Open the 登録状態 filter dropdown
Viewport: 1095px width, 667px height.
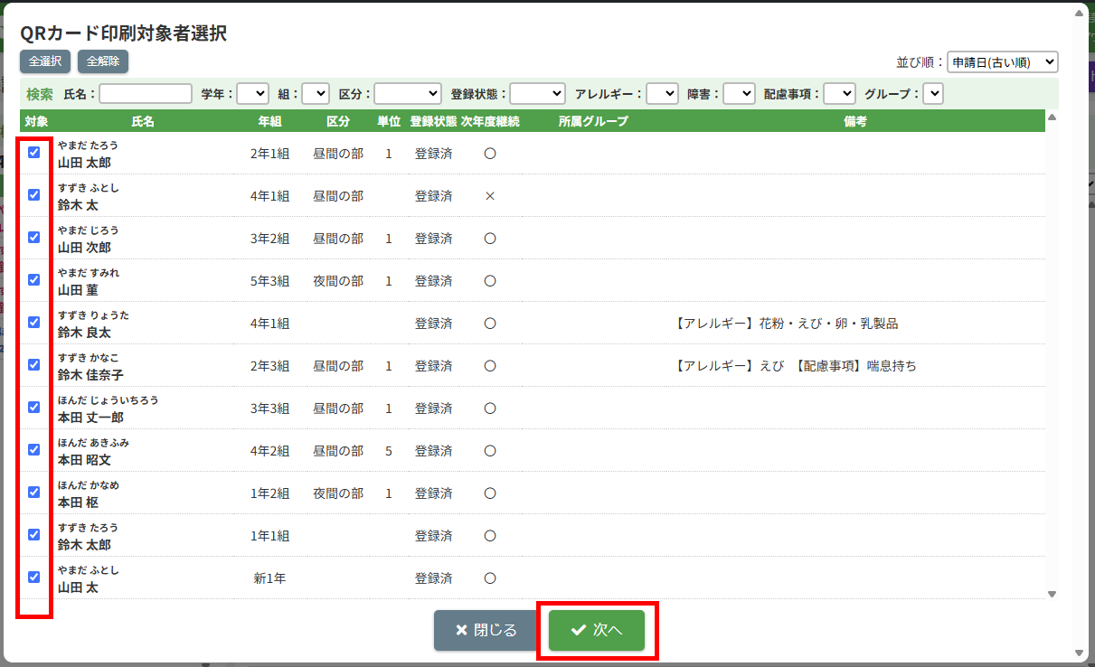point(537,94)
